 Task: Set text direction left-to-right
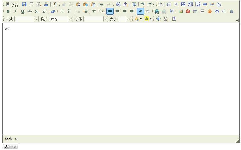point(140,11)
